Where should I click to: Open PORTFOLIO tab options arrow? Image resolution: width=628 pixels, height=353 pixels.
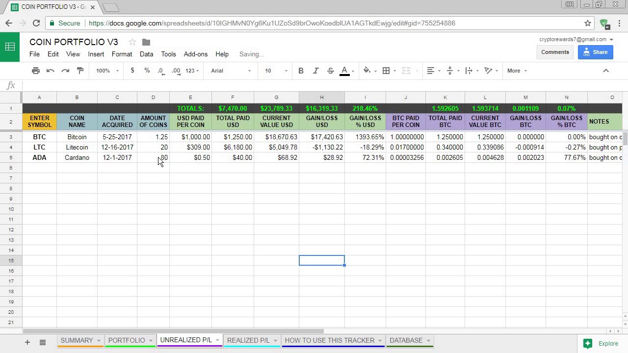click(x=151, y=340)
